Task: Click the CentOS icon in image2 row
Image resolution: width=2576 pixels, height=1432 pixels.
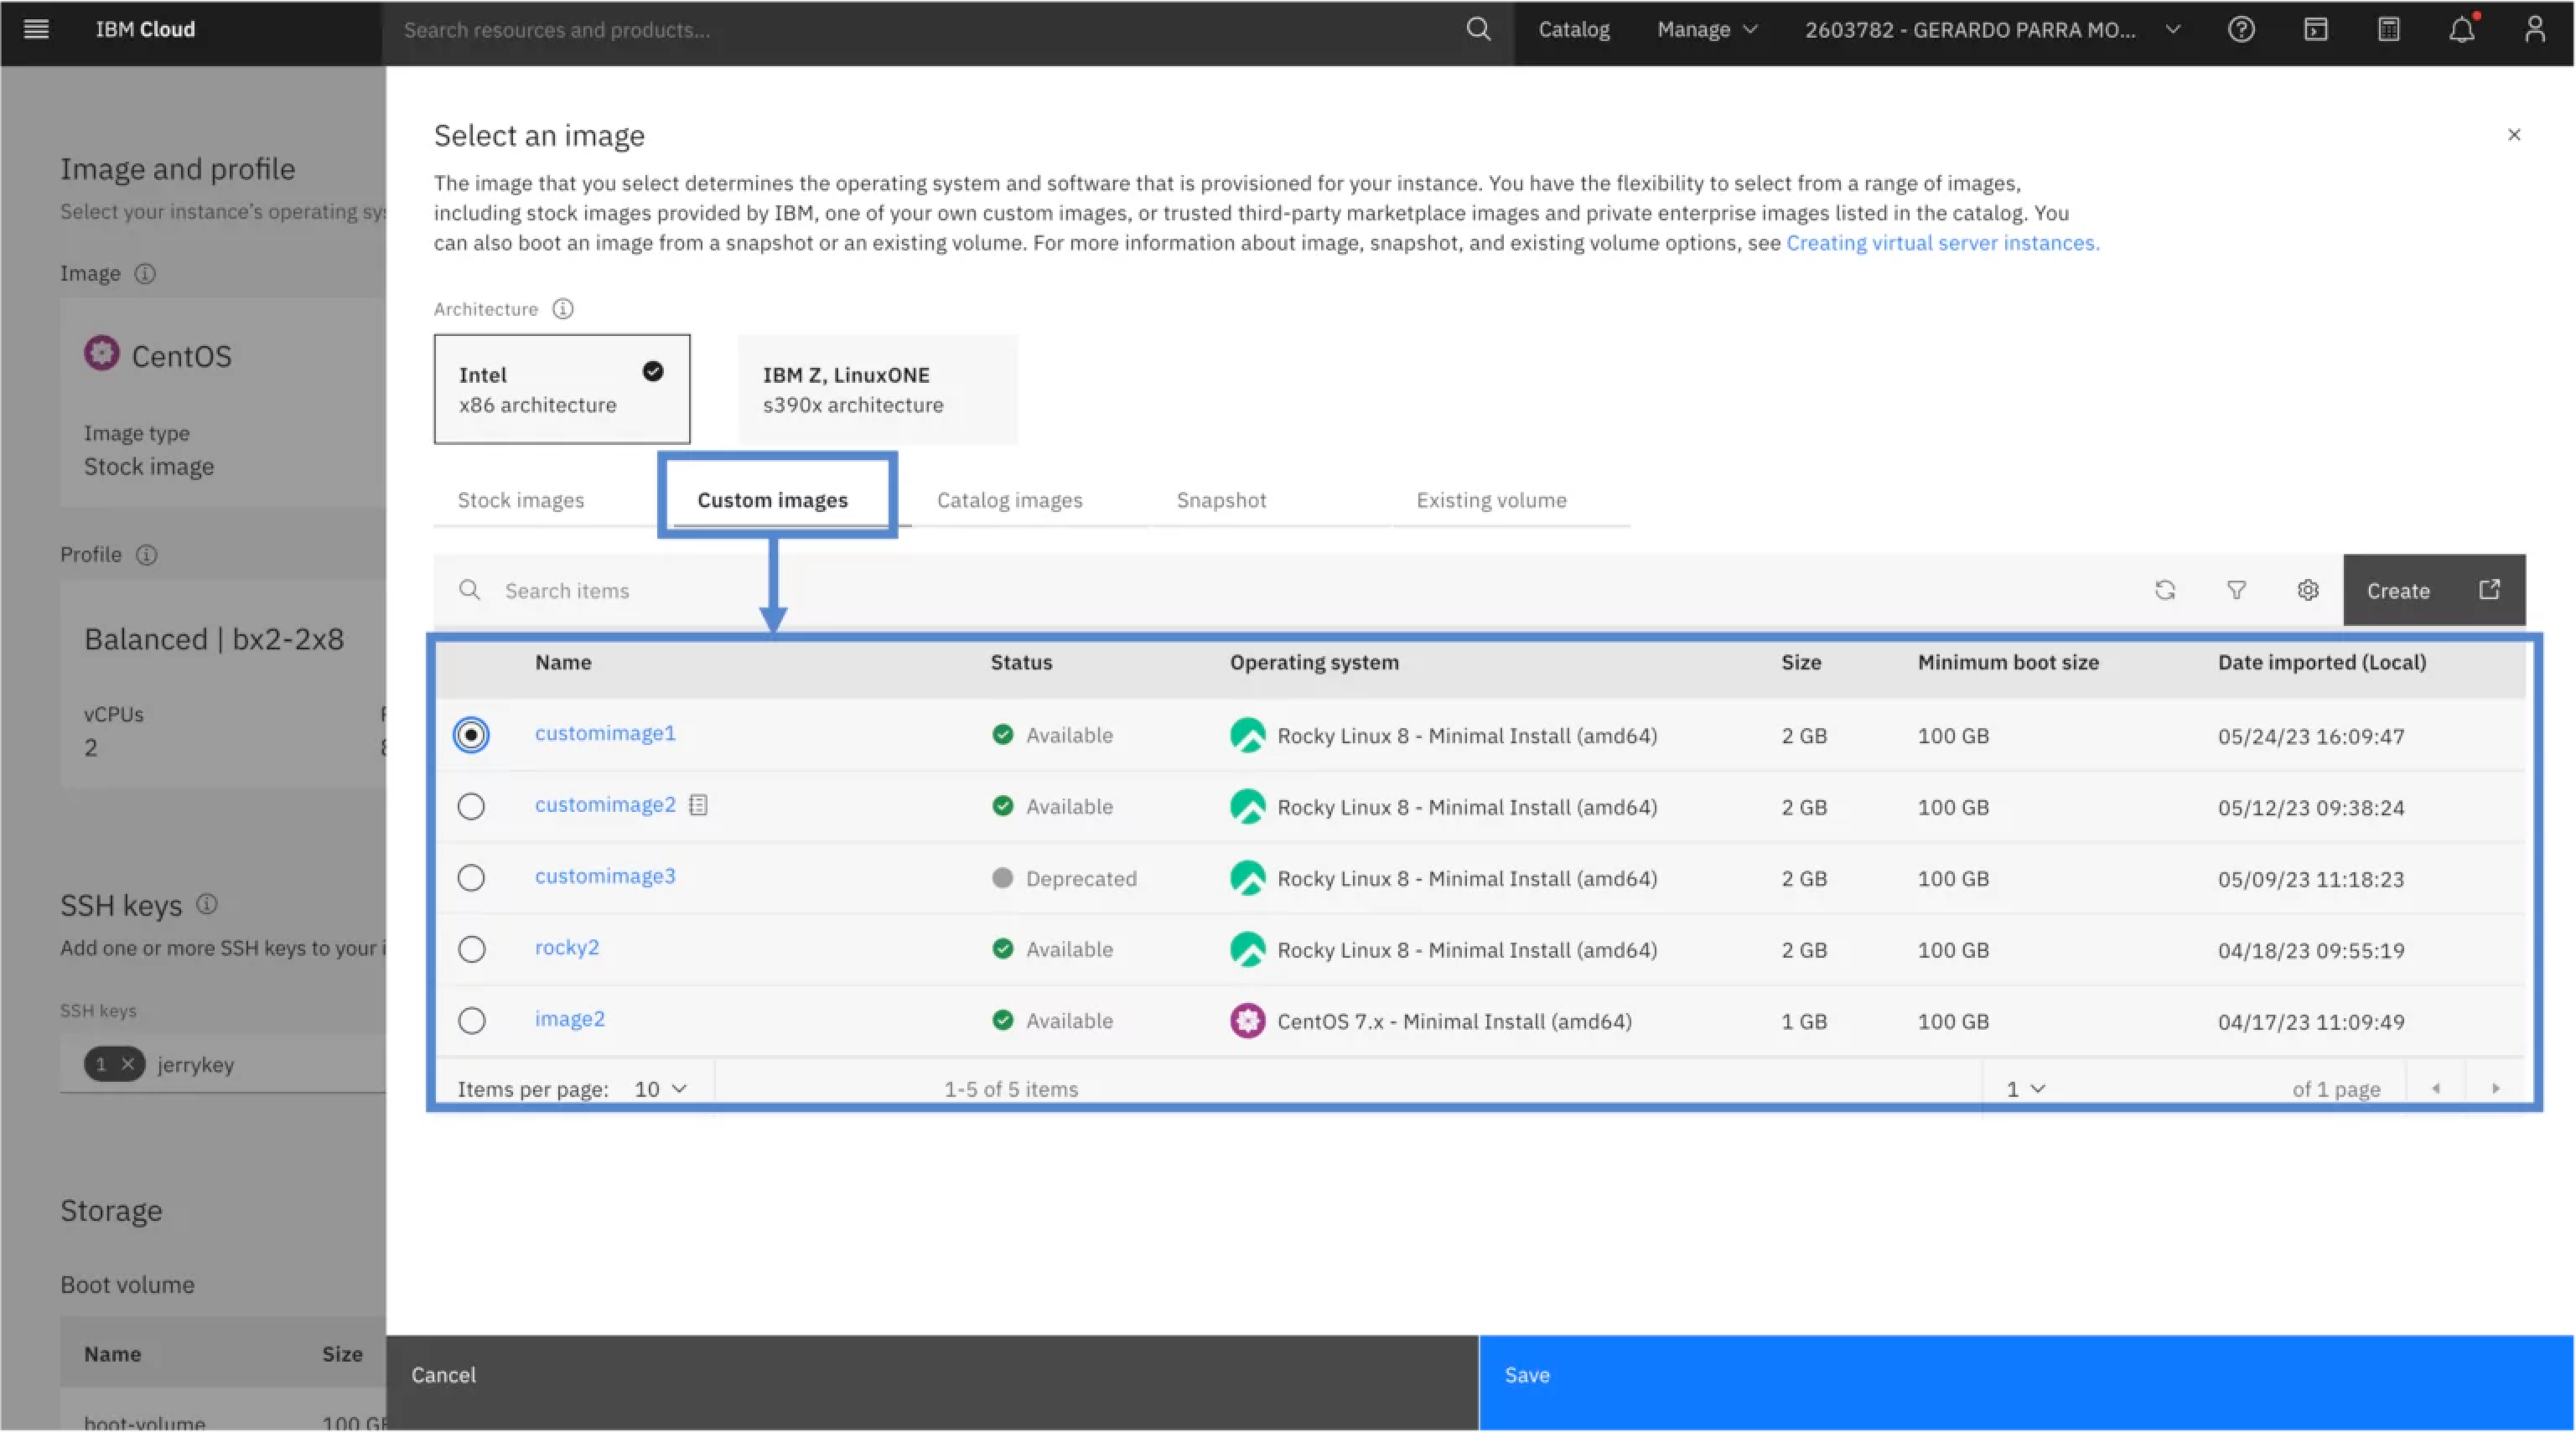Action: [1247, 1021]
